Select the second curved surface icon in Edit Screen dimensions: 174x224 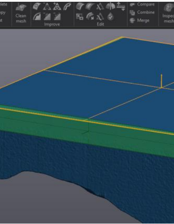point(90,7)
